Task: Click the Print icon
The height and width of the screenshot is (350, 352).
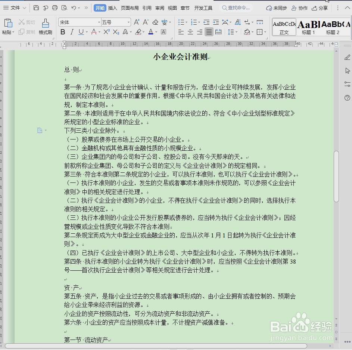Action: tap(55, 8)
